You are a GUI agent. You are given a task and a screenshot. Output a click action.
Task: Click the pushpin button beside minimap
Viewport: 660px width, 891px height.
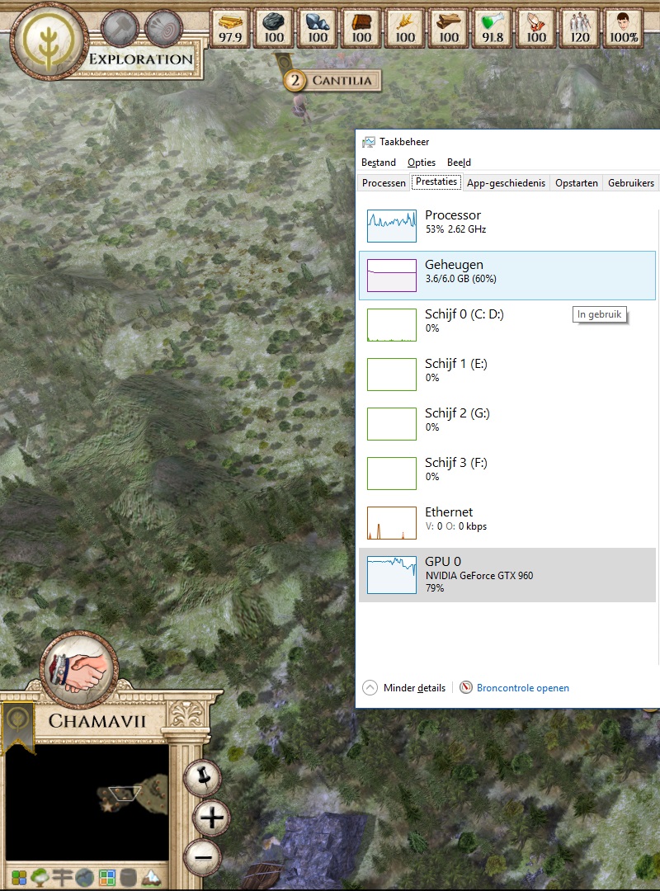[203, 777]
